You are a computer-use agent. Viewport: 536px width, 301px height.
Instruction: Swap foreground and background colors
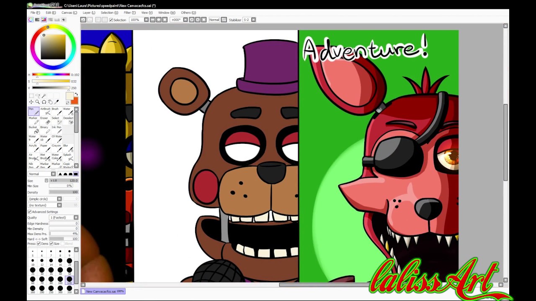[x=76, y=94]
